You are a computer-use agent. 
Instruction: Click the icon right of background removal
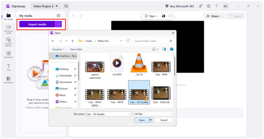click(170, 16)
